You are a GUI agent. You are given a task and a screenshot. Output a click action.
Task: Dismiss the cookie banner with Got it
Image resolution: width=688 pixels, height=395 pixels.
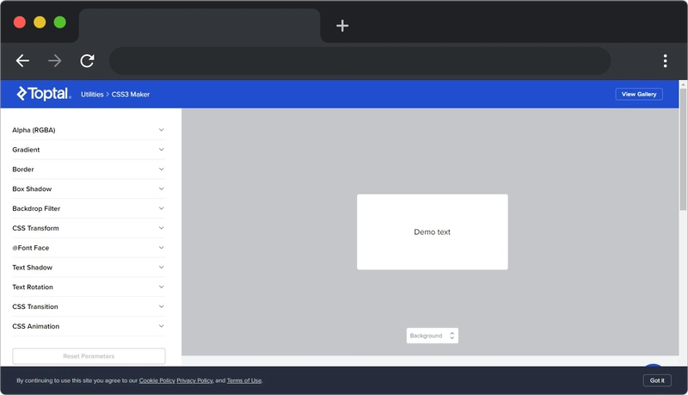(657, 380)
